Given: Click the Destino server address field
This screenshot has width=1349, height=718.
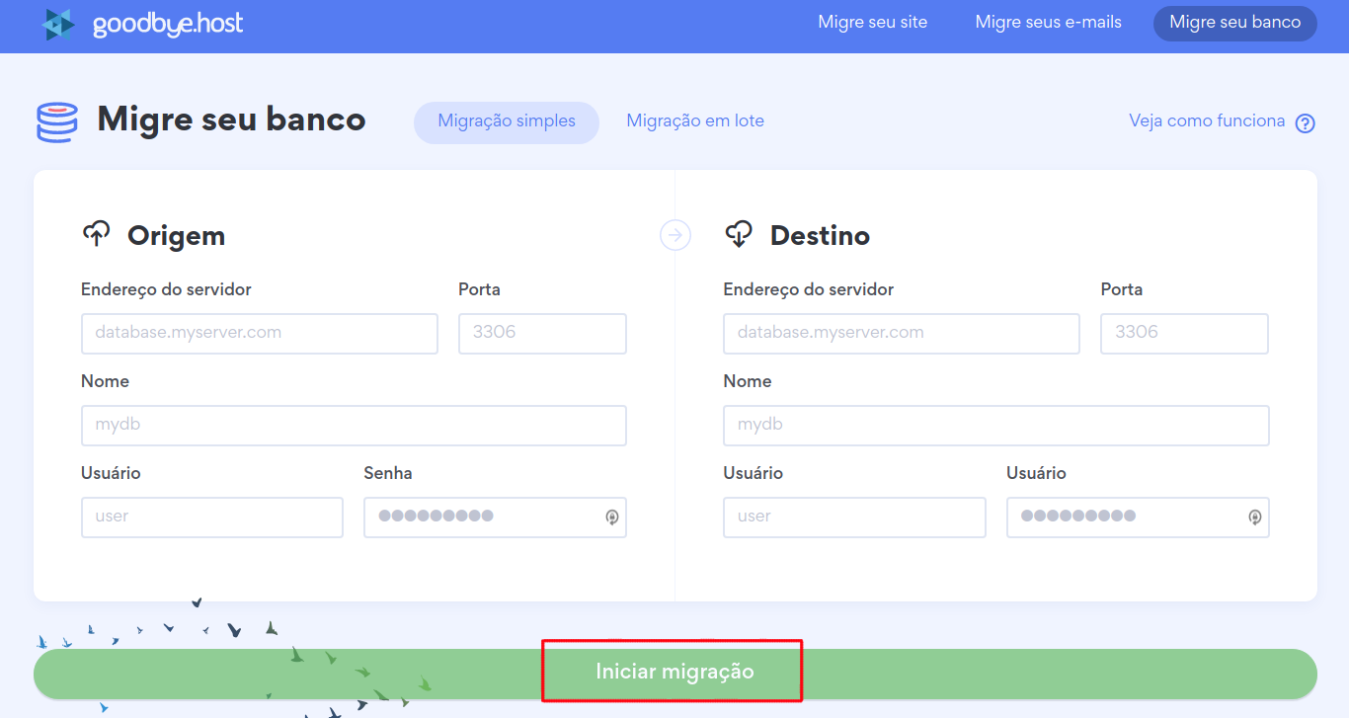Looking at the screenshot, I should [901, 333].
